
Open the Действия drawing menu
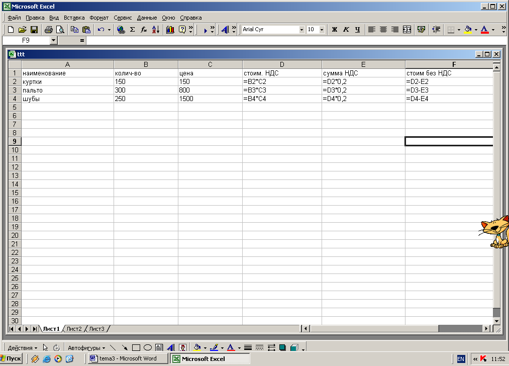click(x=22, y=348)
